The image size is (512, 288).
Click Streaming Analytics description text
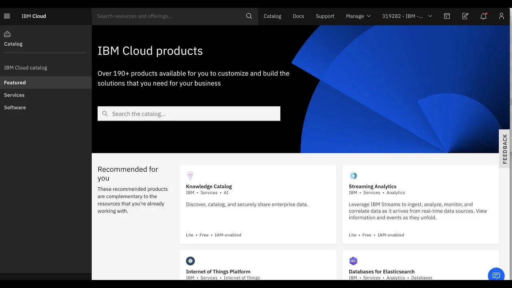418,211
